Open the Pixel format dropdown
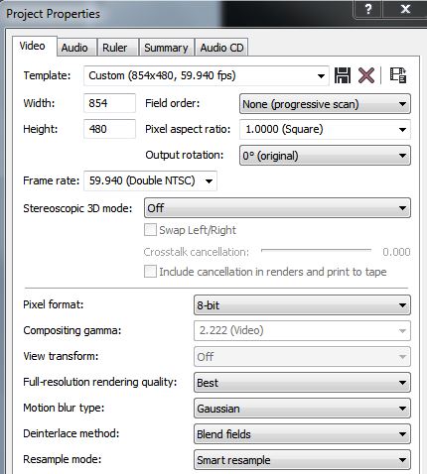427x474 pixels. pyautogui.click(x=302, y=304)
